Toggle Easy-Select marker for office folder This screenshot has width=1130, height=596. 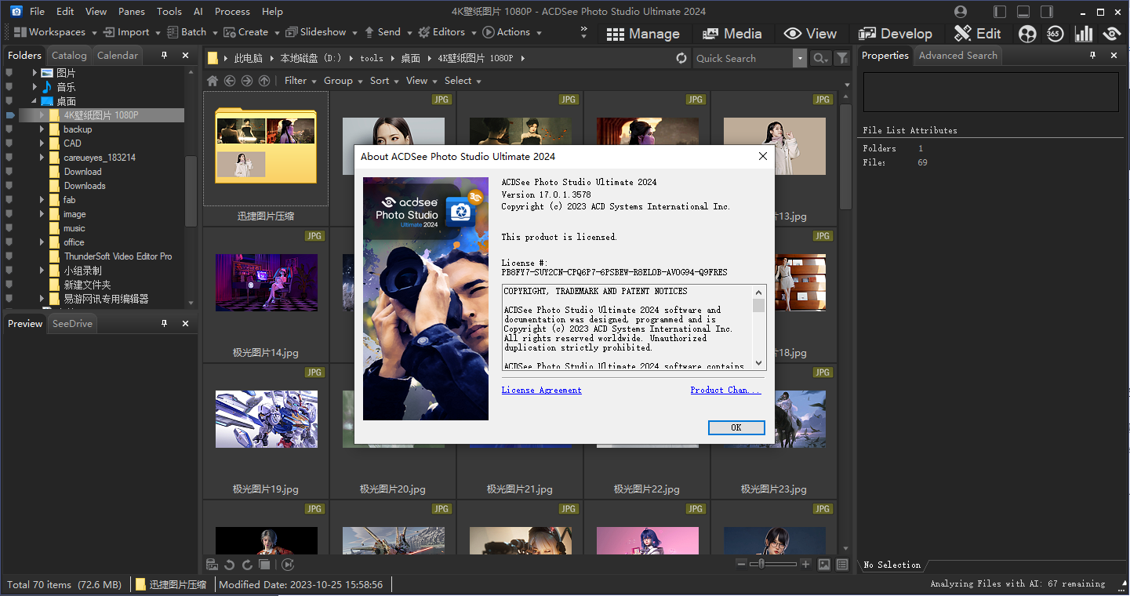click(x=9, y=242)
